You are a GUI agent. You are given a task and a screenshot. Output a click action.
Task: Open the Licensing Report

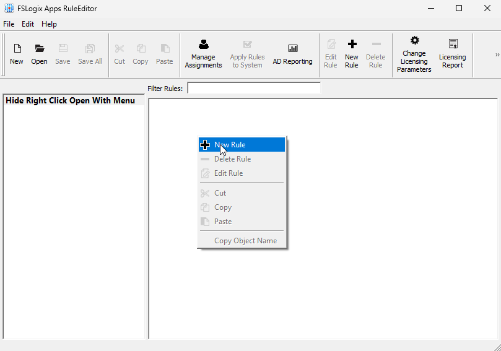[453, 54]
